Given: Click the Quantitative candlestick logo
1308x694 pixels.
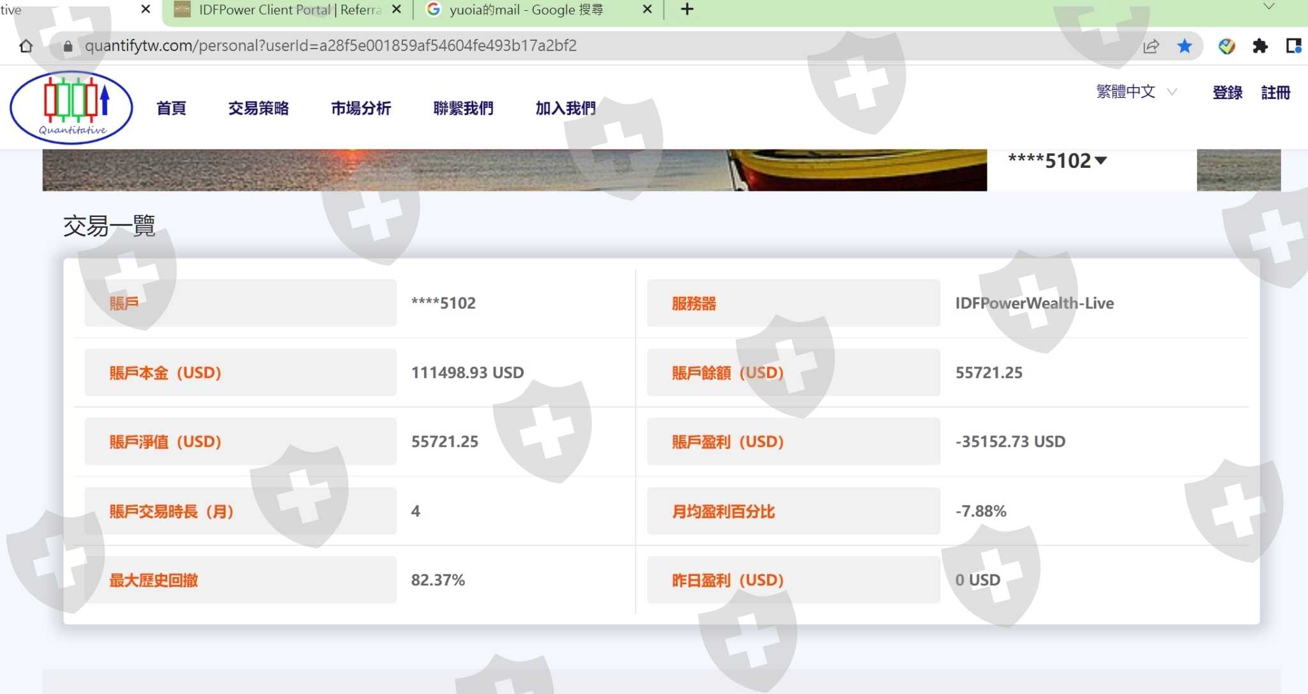Looking at the screenshot, I should point(72,107).
